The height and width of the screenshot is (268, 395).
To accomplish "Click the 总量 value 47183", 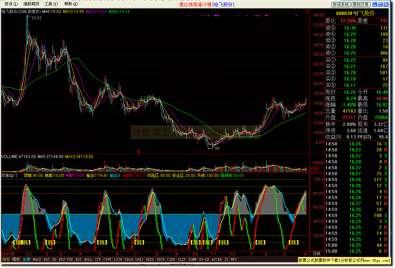I will tap(349, 111).
